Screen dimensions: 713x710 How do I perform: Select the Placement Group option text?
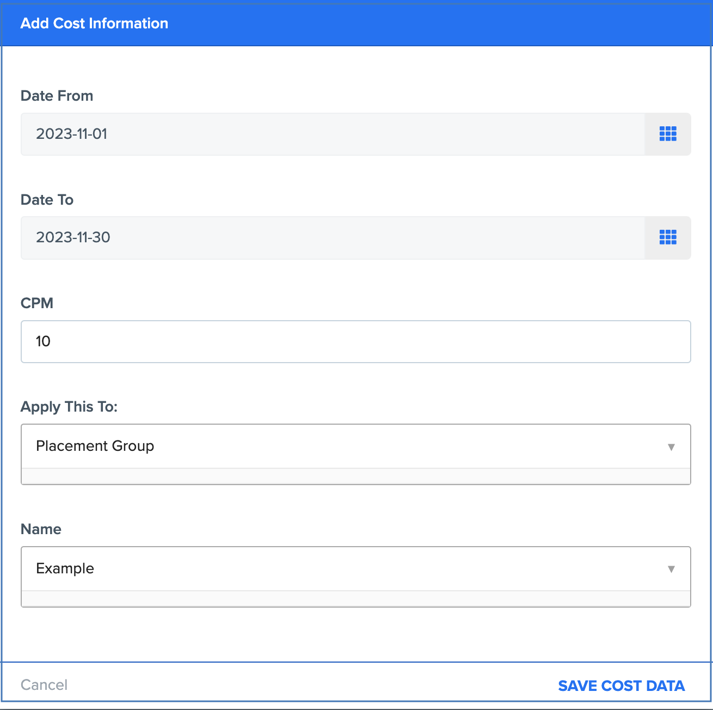click(95, 446)
